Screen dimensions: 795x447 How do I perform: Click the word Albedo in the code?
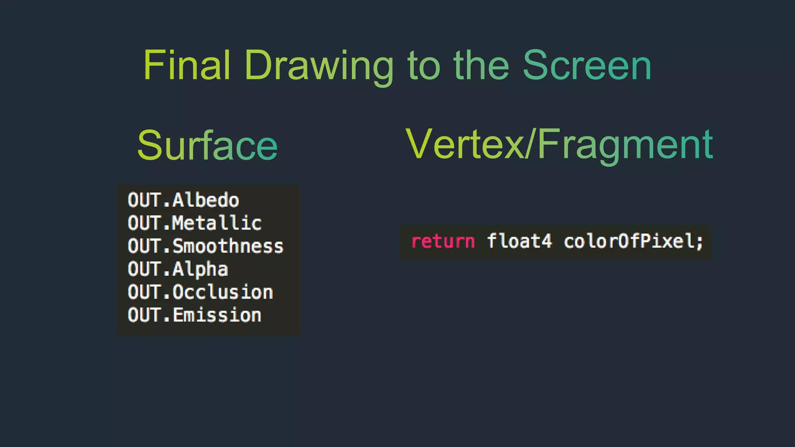[205, 200]
